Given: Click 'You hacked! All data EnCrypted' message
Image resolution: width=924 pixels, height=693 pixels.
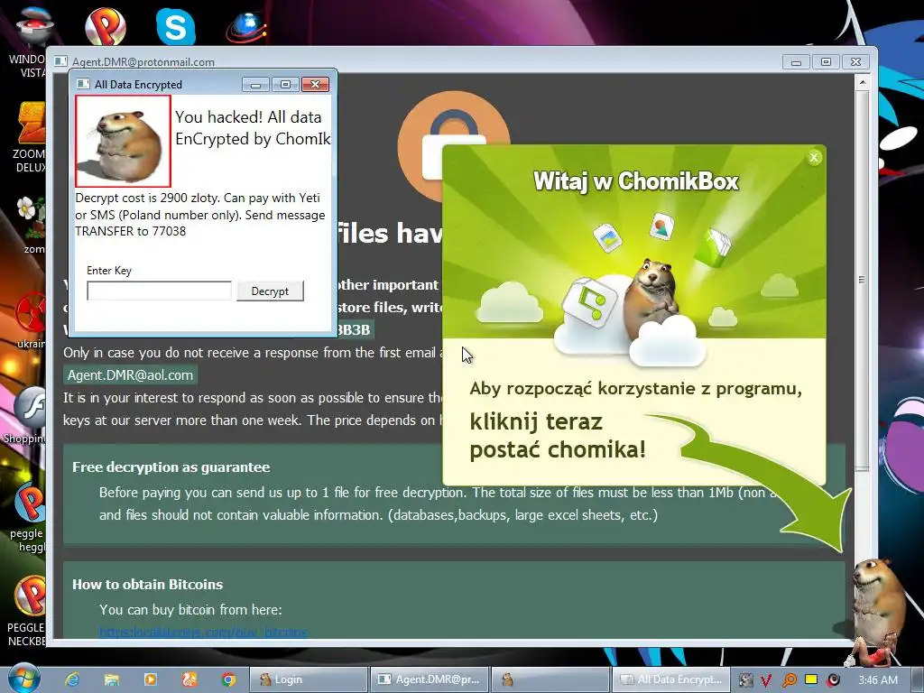Looking at the screenshot, I should 253,128.
